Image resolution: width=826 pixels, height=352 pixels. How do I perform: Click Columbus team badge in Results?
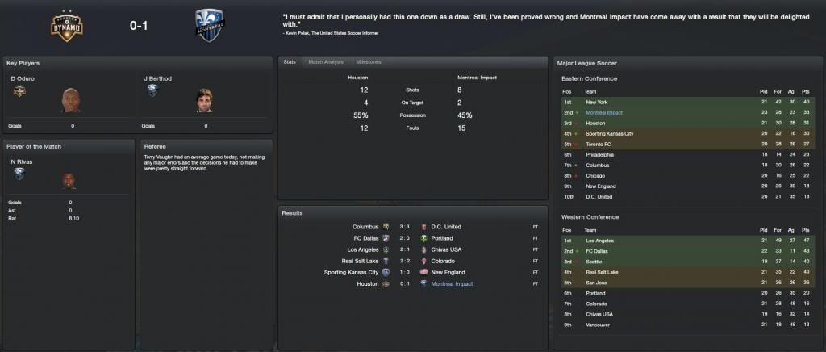[x=386, y=227]
